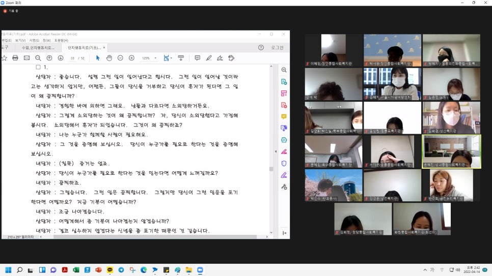
Task: Activate the arrow selection tool
Action: click(x=98, y=58)
